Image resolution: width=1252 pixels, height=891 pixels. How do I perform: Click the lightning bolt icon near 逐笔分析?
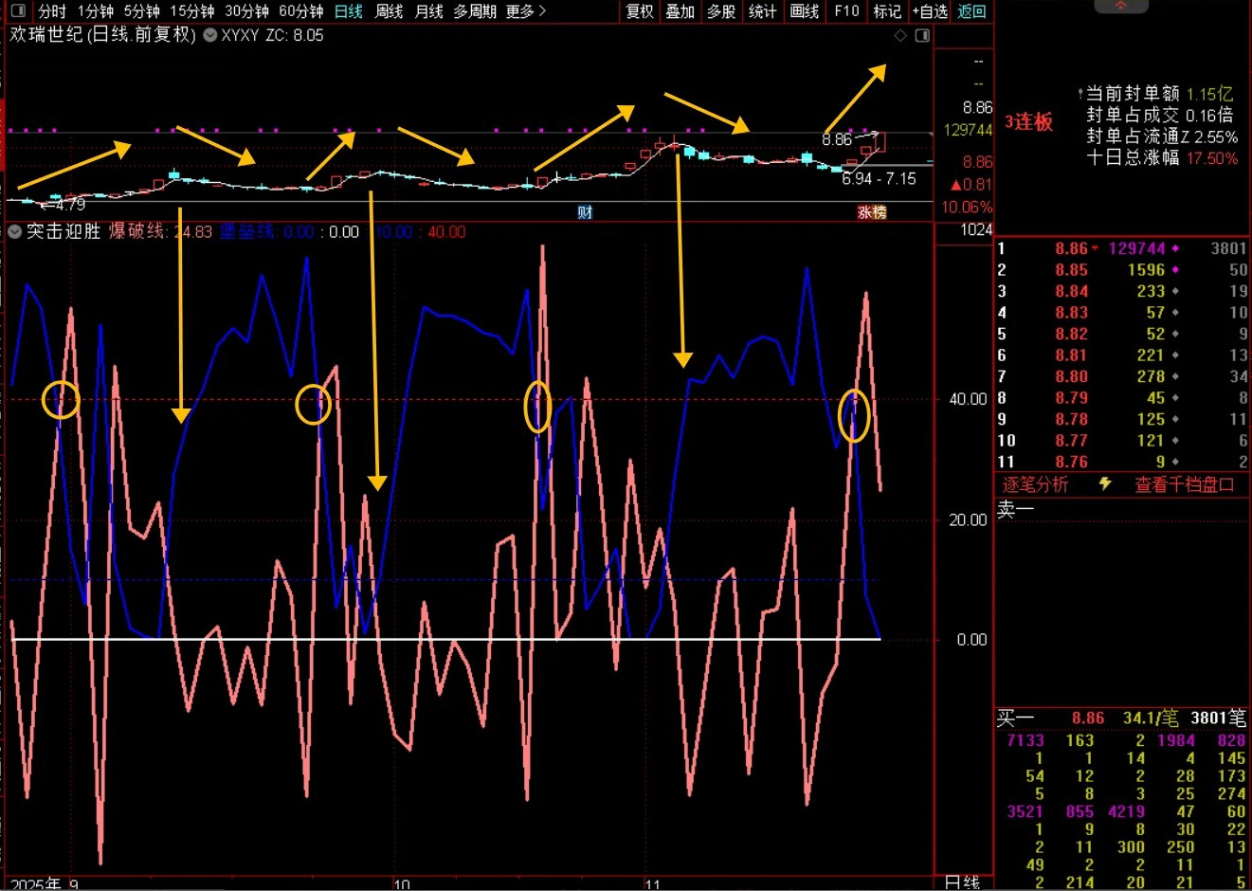point(1105,484)
